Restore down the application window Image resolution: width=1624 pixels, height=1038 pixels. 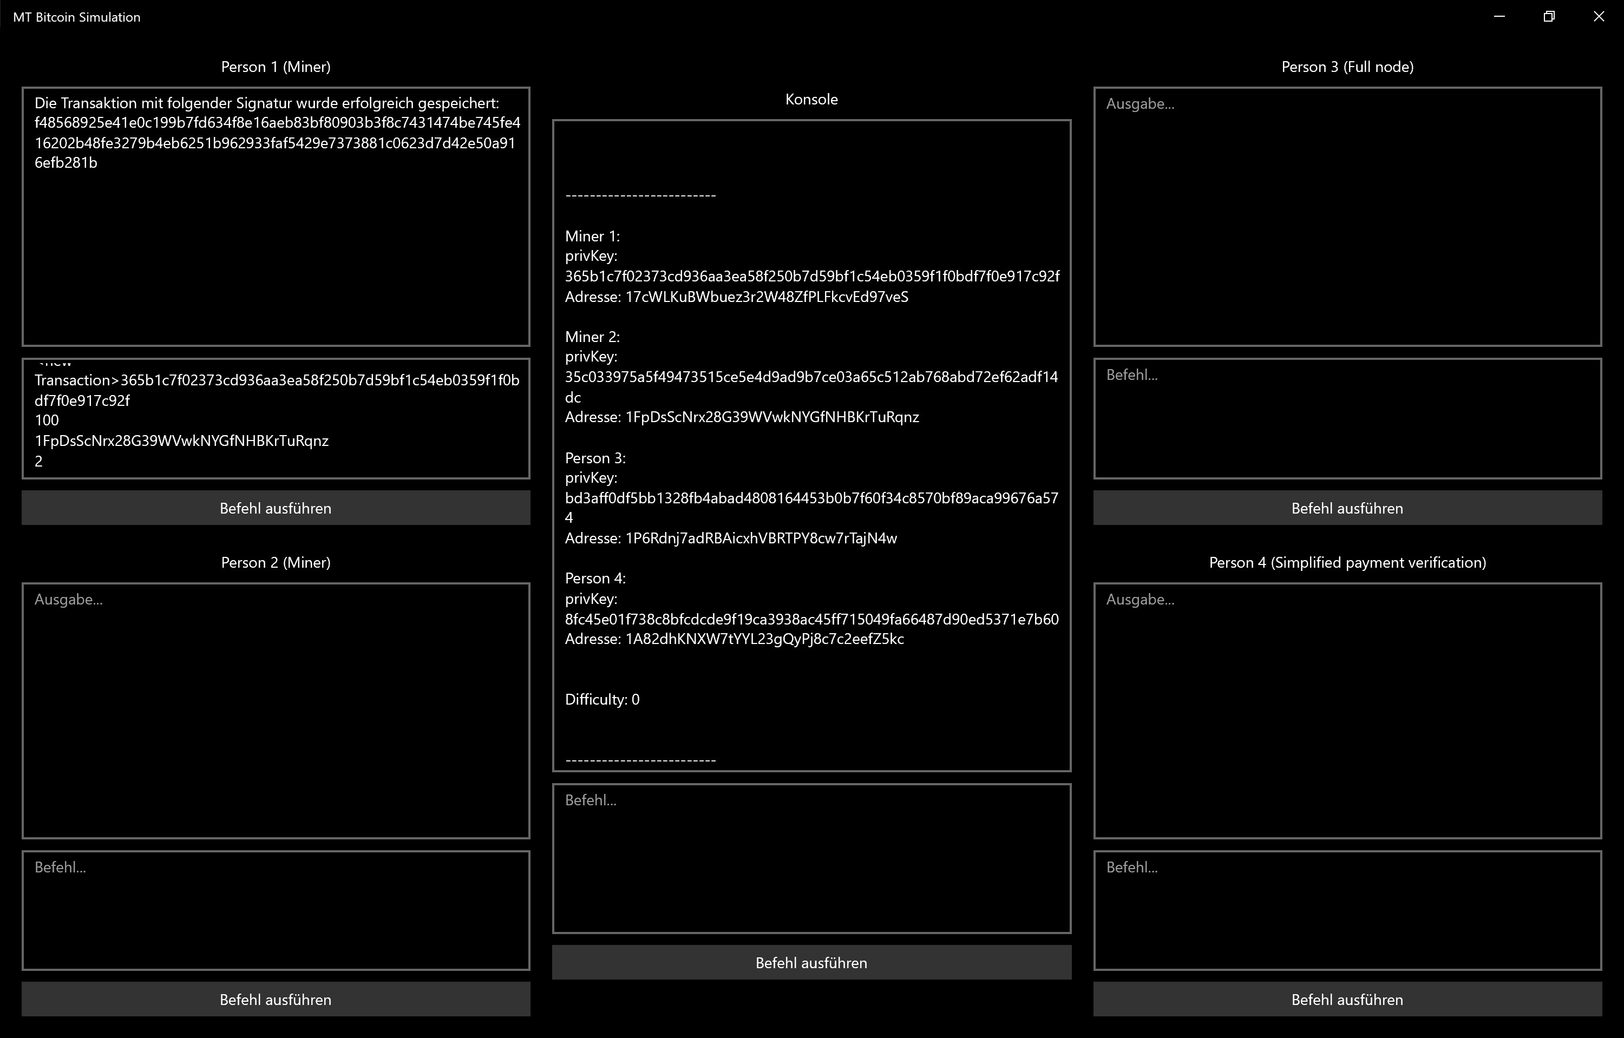(1549, 17)
